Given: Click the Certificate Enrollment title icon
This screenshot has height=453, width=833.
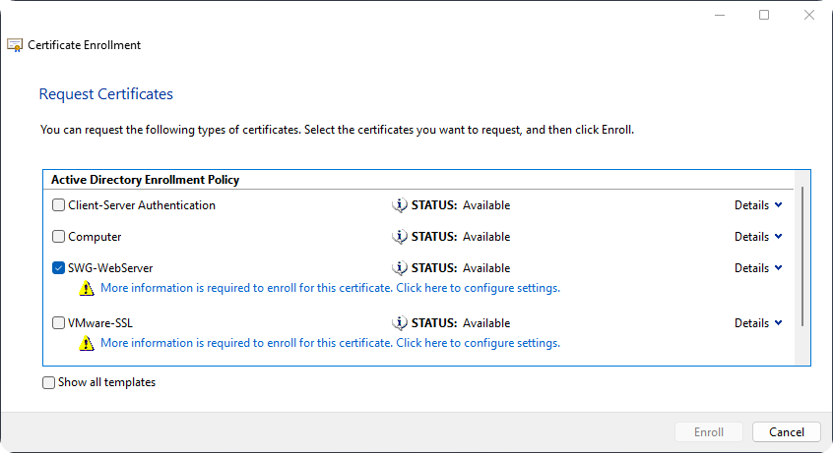Looking at the screenshot, I should (x=15, y=45).
